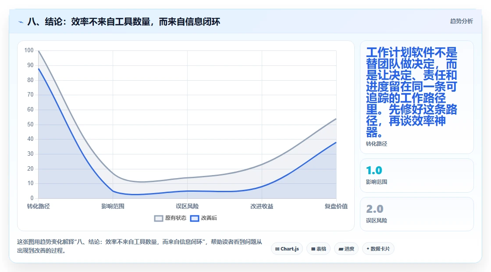
Task: Click y-axis value 0
Action: click(32, 198)
